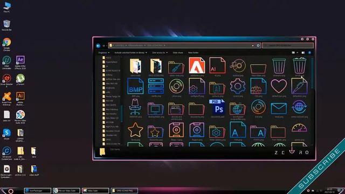Open the change view options dropdown
345x194 pixels.
pos(297,53)
